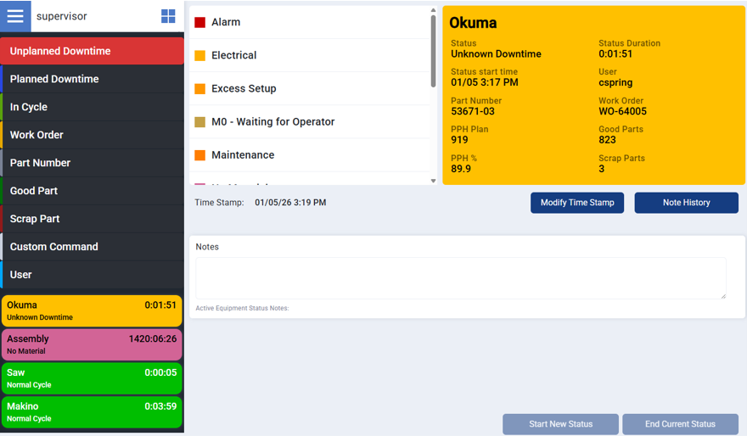
Task: Select the Unplanned Downtime menu item
Action: [x=92, y=51]
